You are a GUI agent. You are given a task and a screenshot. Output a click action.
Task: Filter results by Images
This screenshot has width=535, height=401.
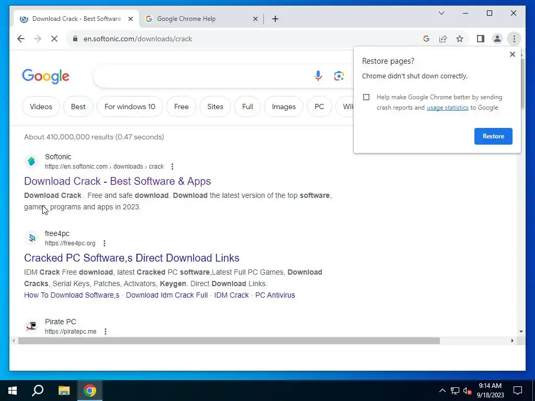pos(284,107)
